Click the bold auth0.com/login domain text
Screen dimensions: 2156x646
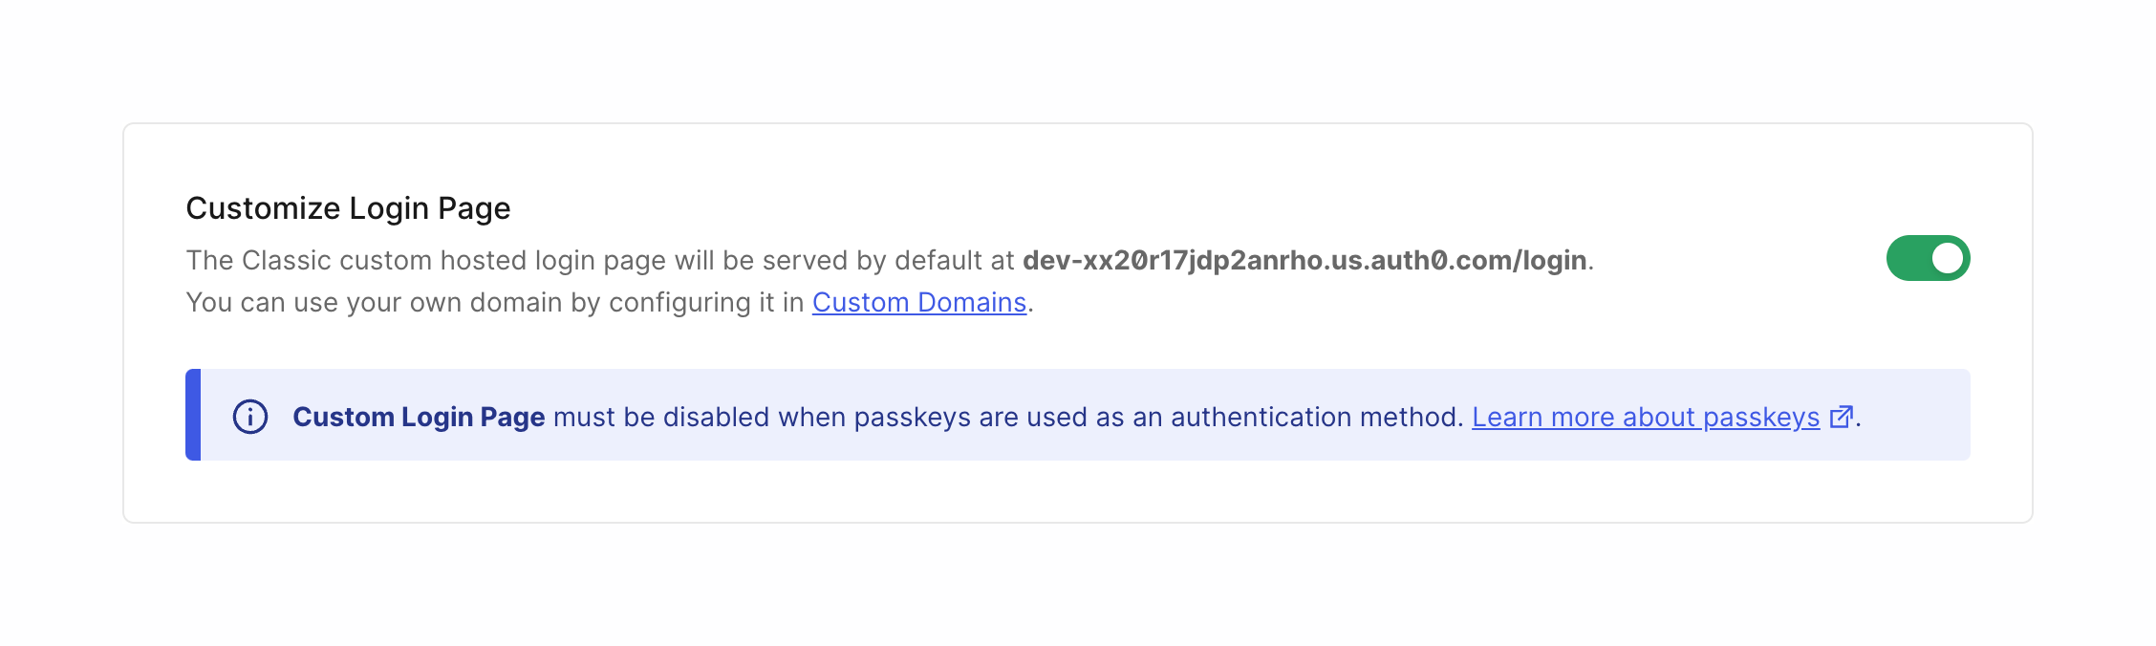coord(1304,260)
